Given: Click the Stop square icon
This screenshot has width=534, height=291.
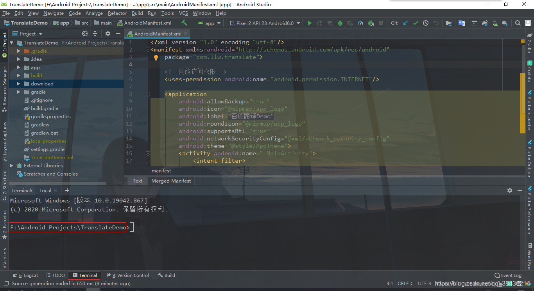Looking at the screenshot, I should click(381, 23).
